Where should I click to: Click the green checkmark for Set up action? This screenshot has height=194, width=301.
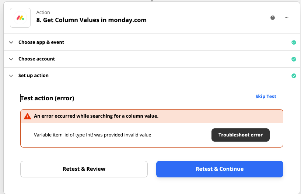[294, 76]
